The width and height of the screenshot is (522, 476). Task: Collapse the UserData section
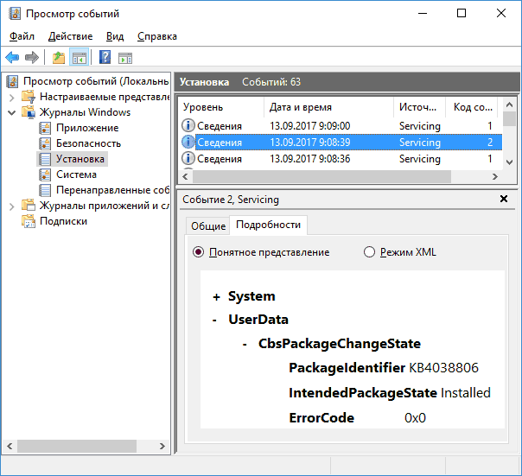click(214, 321)
